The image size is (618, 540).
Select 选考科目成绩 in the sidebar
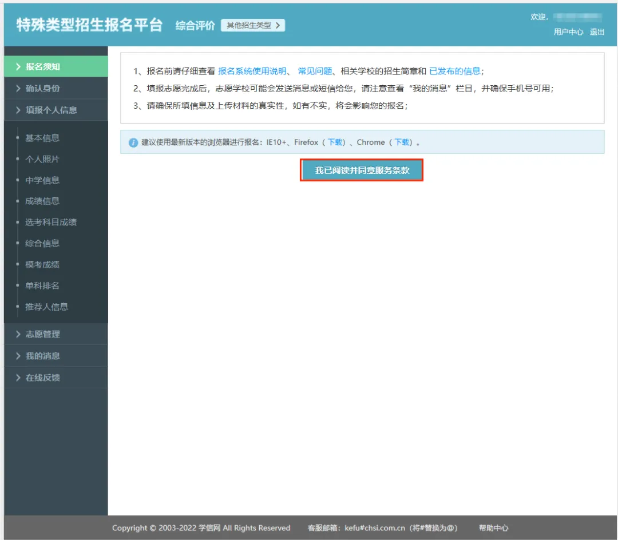(x=51, y=222)
